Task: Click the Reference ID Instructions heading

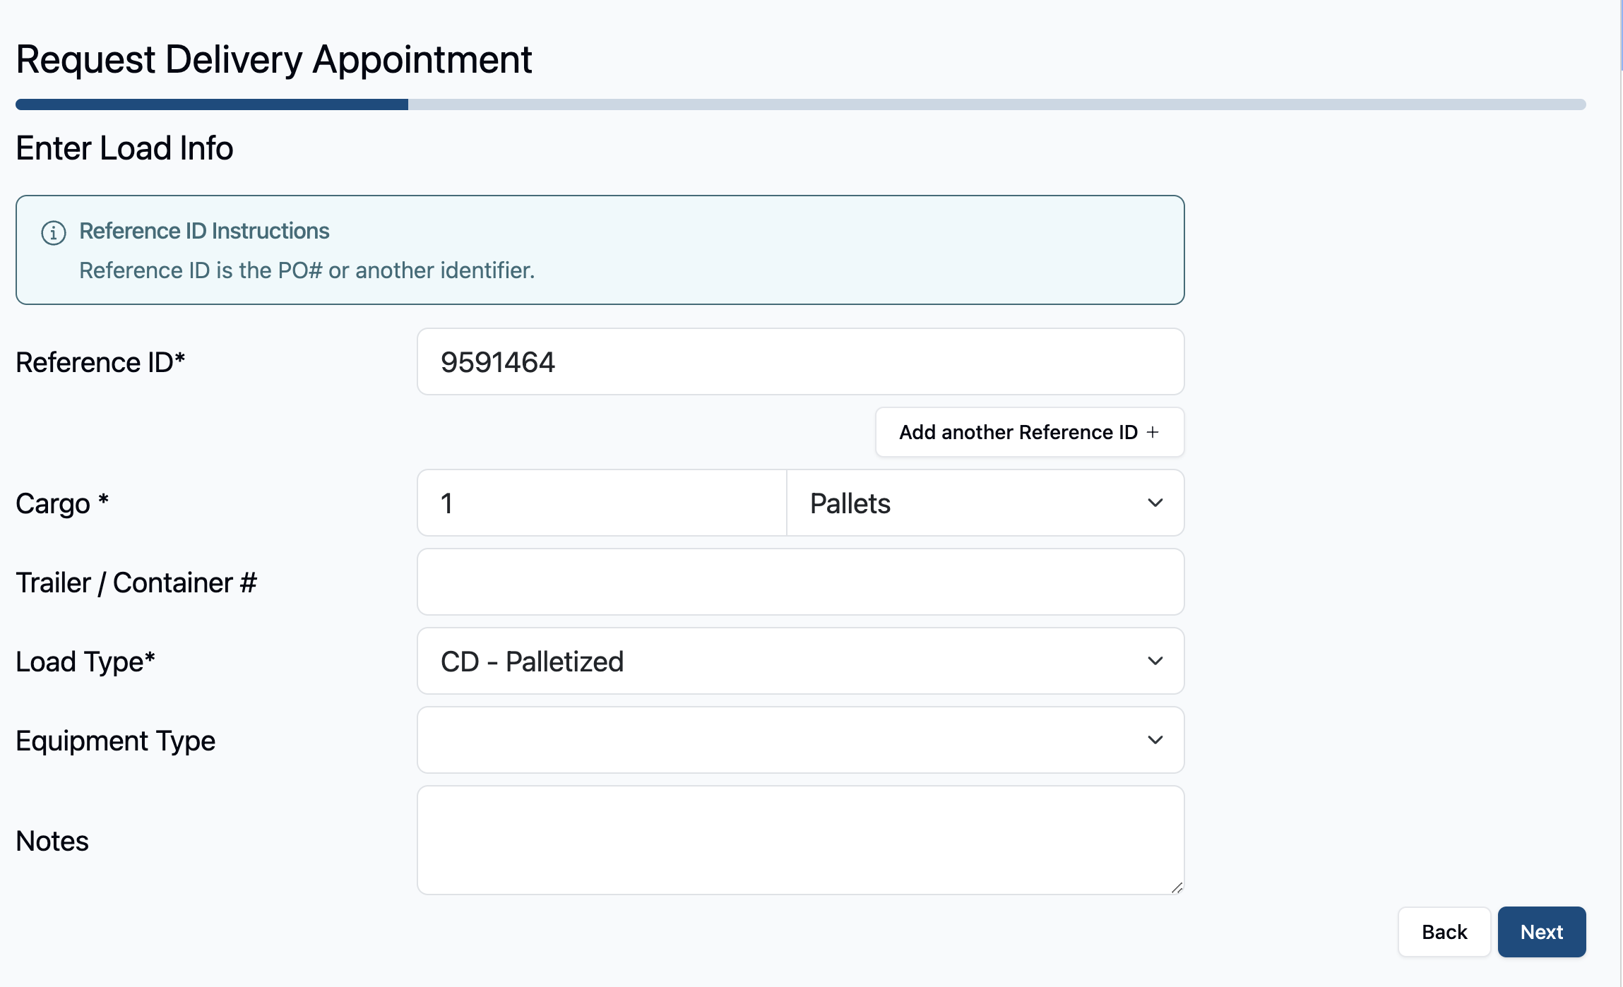Action: coord(204,231)
